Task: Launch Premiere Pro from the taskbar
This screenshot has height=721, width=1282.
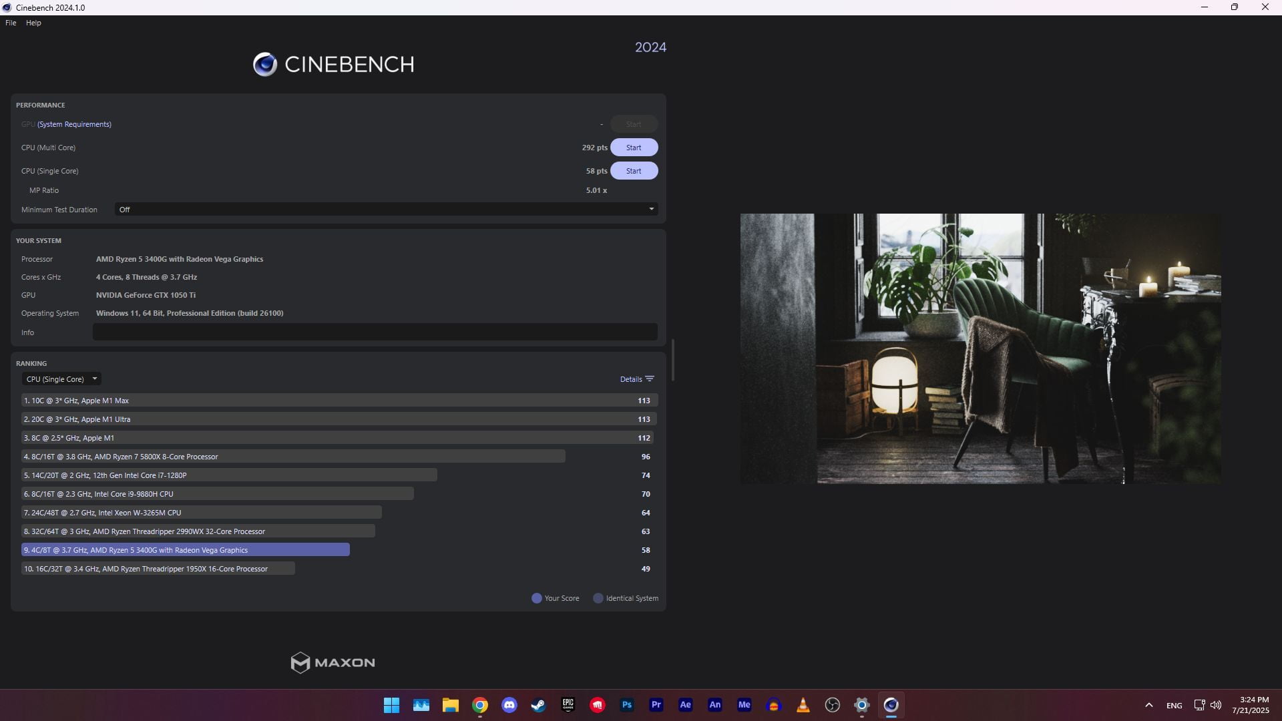Action: coord(656,705)
